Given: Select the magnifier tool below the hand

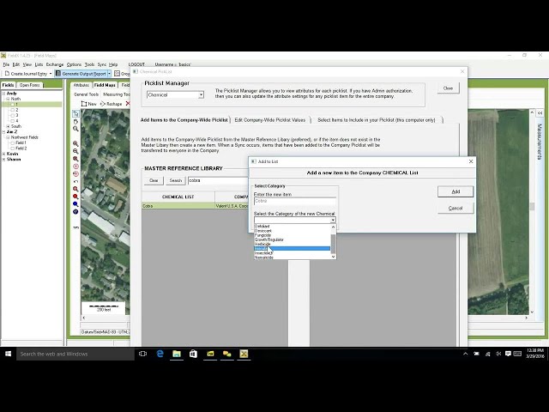Looking at the screenshot, I should pos(75,129).
